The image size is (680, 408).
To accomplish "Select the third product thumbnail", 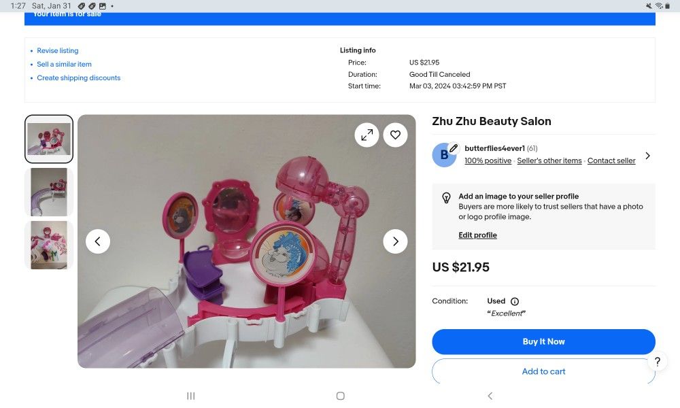I will pyautogui.click(x=49, y=245).
